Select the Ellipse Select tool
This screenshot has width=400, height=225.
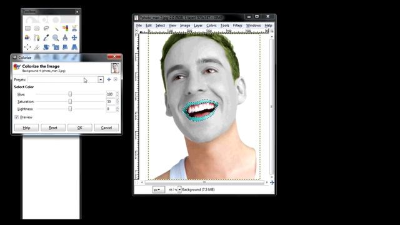(x=37, y=28)
